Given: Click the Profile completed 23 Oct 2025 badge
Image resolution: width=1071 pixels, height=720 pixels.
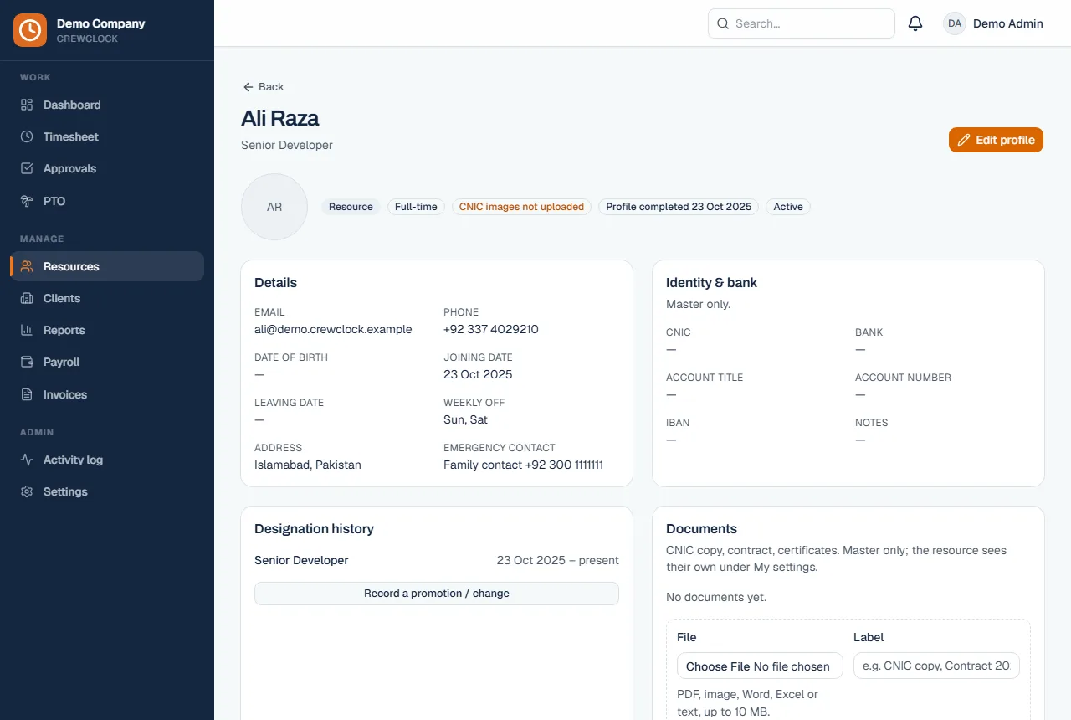Looking at the screenshot, I should pyautogui.click(x=679, y=207).
